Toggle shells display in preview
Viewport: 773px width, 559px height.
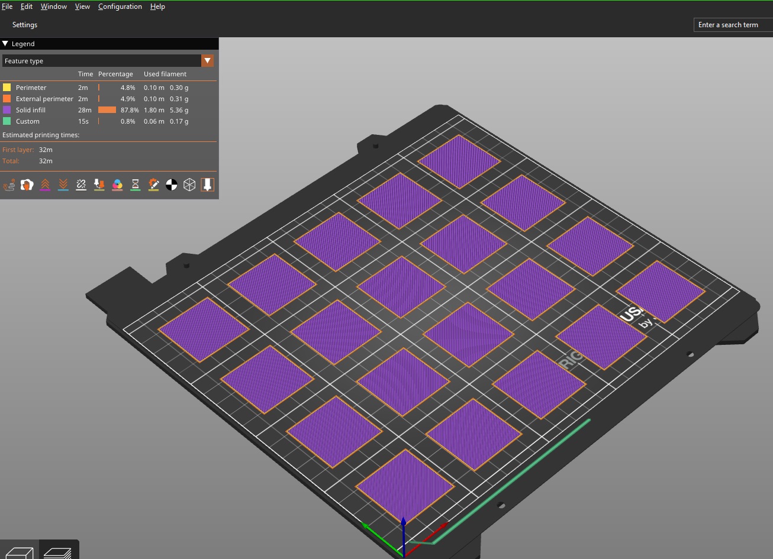pos(189,185)
